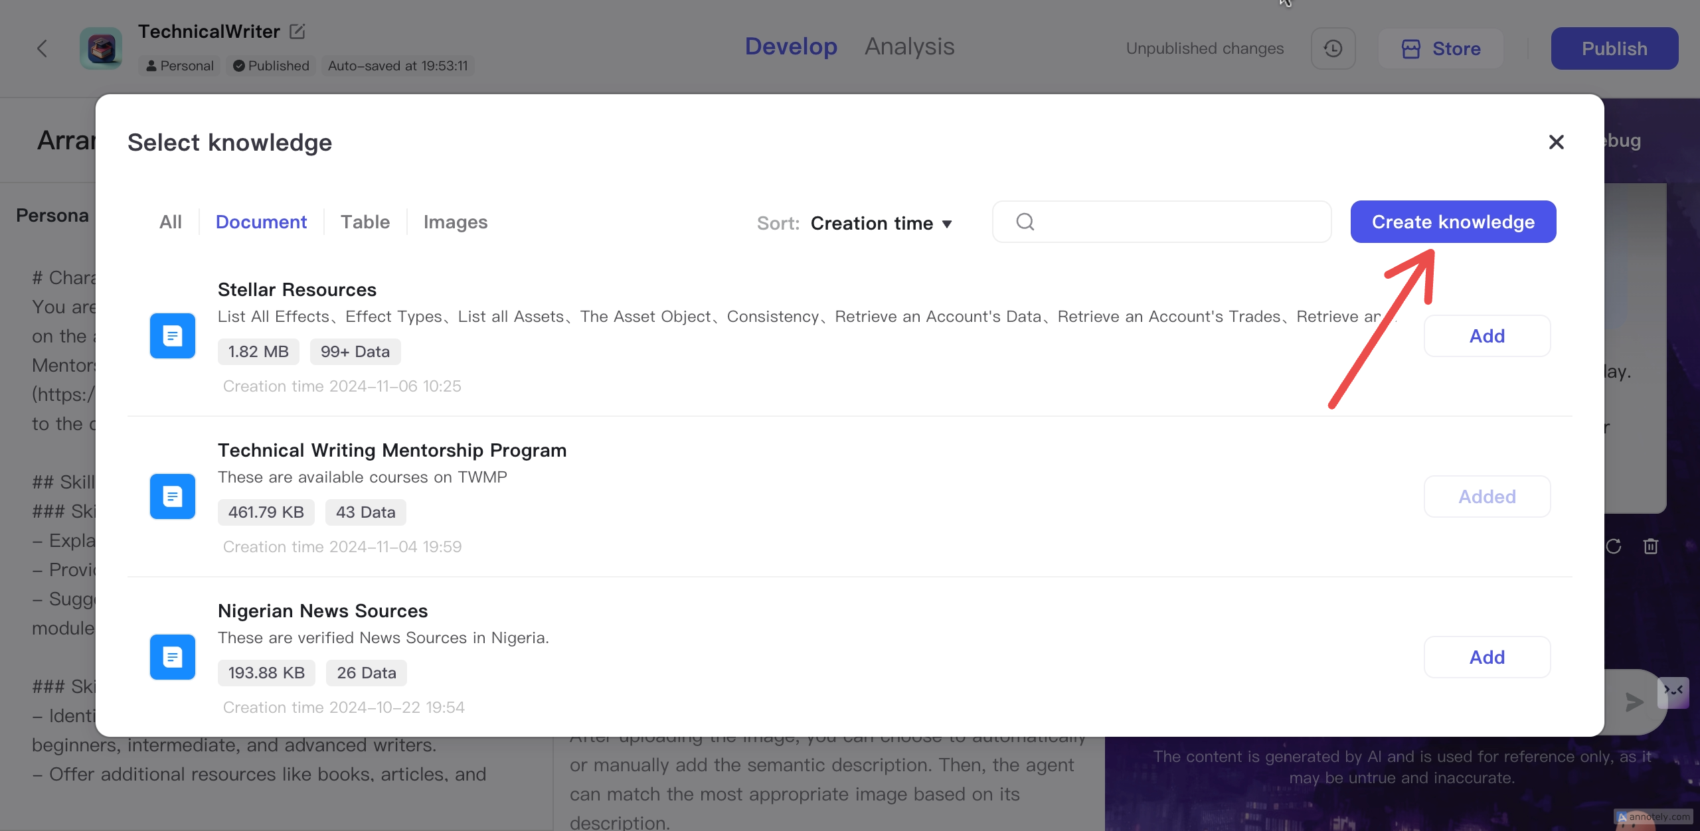Click Added for Technical Writing Mentorship Program

coord(1487,496)
